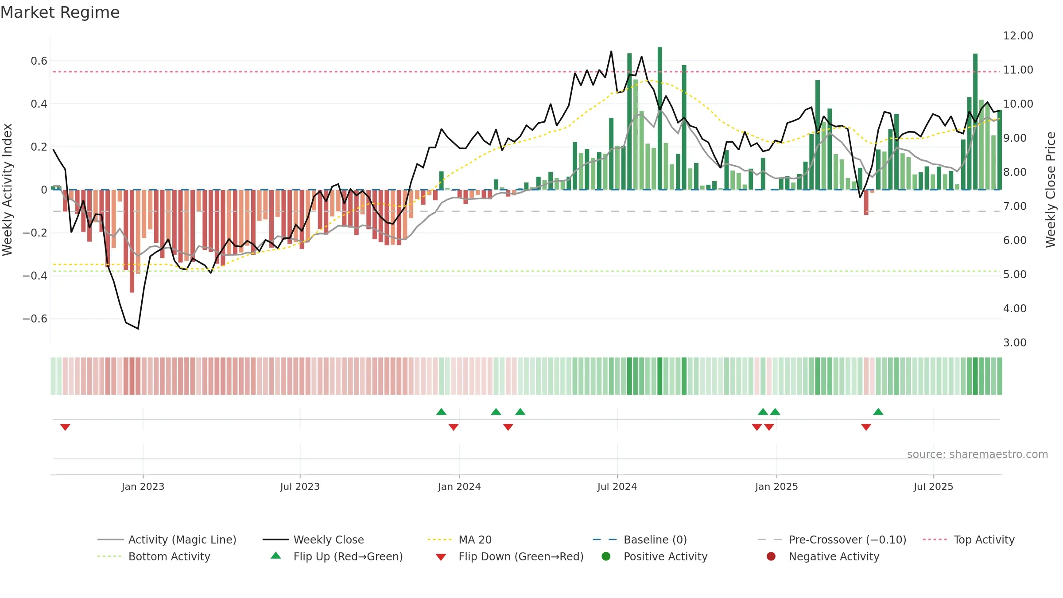Click the −0.6 activity axis tick label
The height and width of the screenshot is (598, 1063).
pos(35,318)
